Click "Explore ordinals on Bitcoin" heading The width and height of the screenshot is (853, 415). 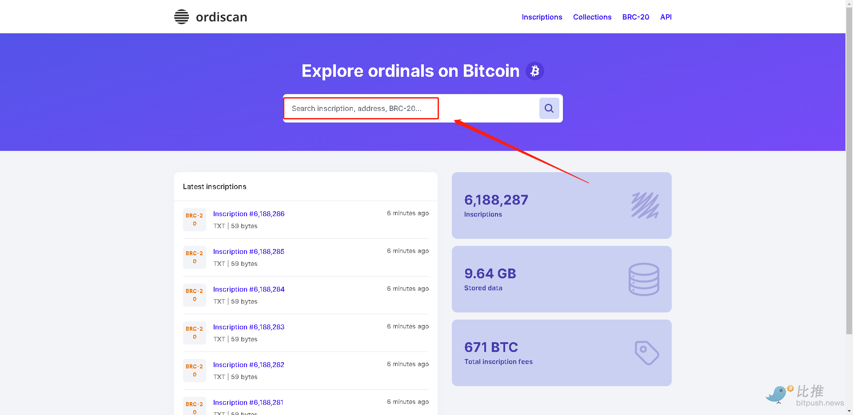pyautogui.click(x=411, y=71)
